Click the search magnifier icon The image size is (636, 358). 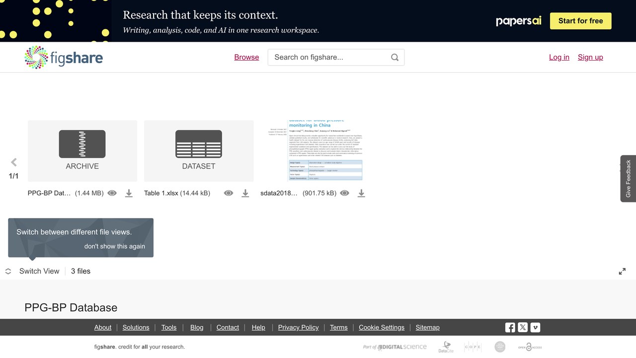(395, 57)
